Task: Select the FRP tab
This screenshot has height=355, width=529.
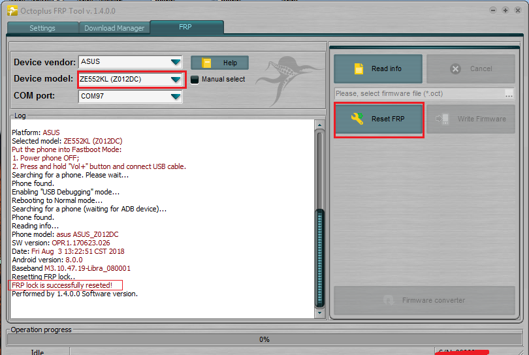Action: point(185,27)
